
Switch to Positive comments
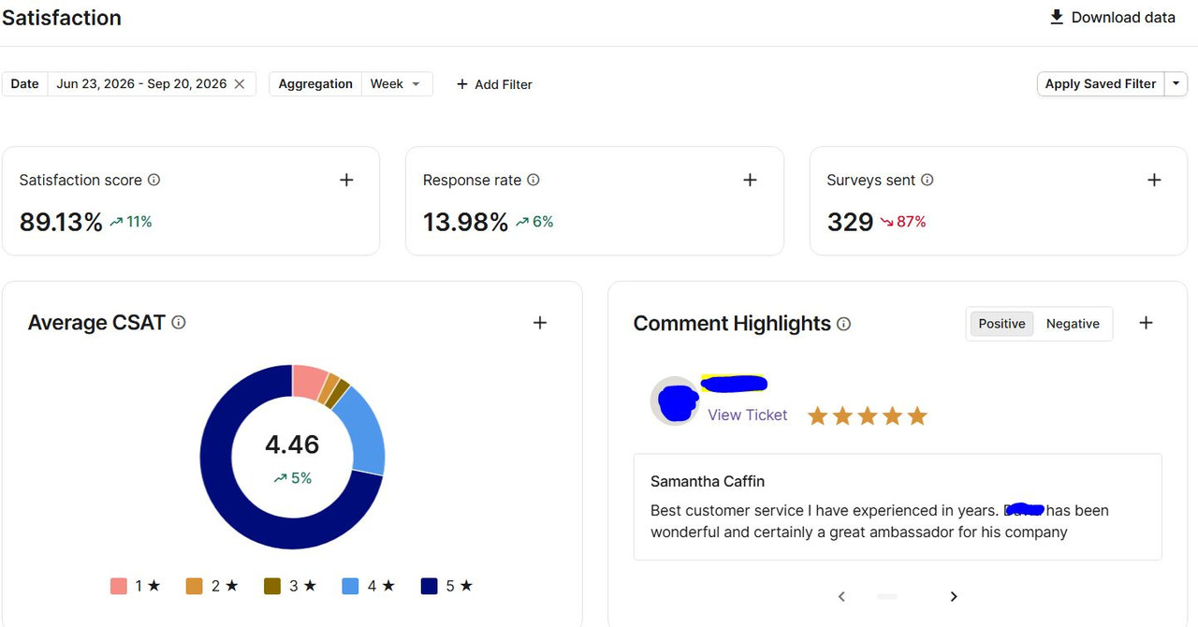click(x=1001, y=324)
